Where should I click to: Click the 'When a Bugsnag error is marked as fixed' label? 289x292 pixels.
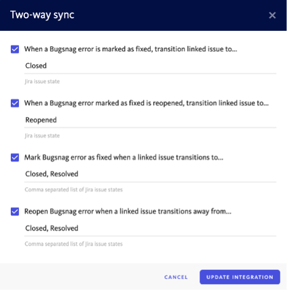[130, 49]
